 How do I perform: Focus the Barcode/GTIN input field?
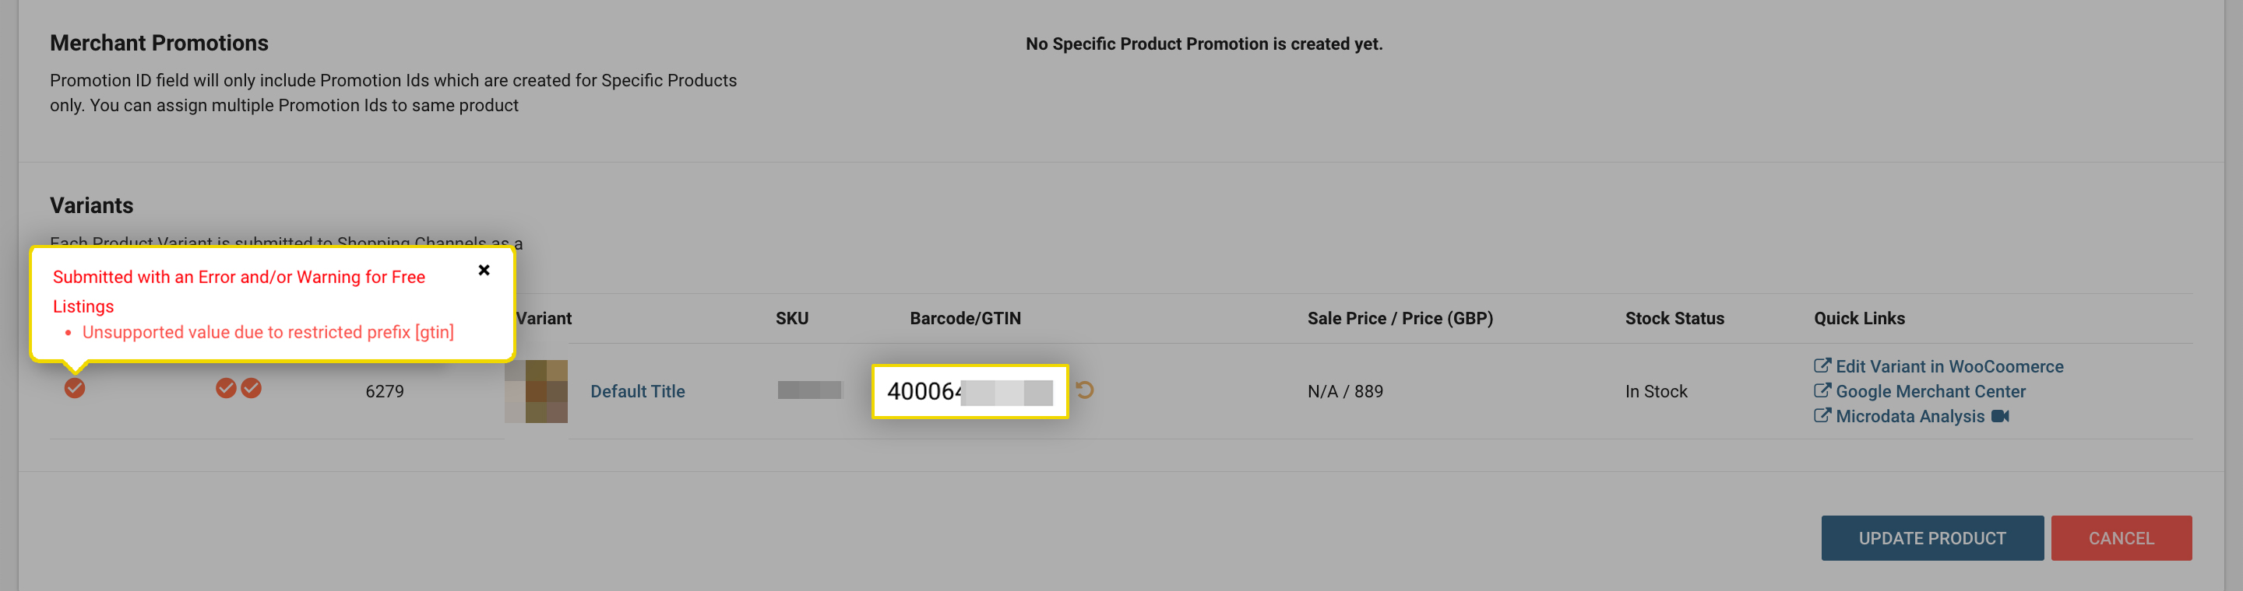970,391
